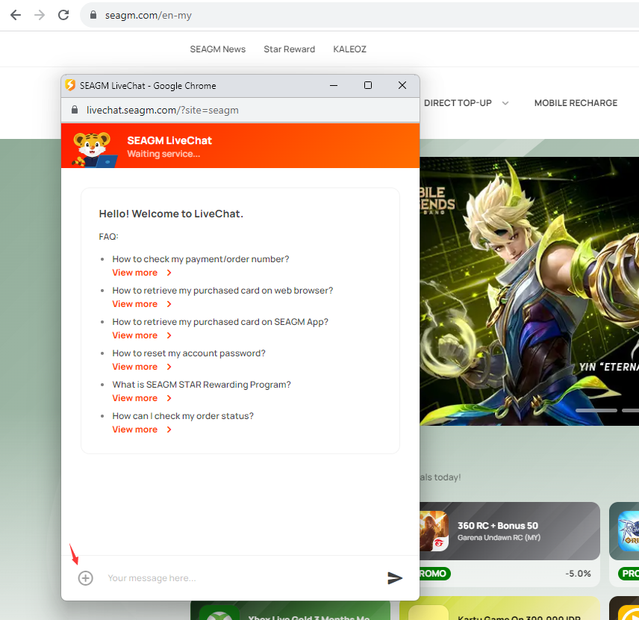Open the Mobile Legends Yin banner
Viewport: 639px width, 620px height.
click(x=529, y=291)
